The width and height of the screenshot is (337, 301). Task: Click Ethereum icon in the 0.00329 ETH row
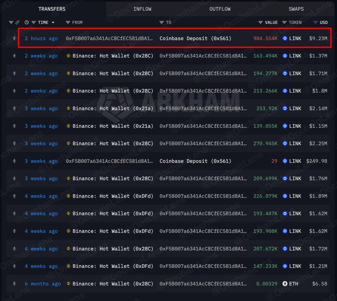pyautogui.click(x=14, y=284)
